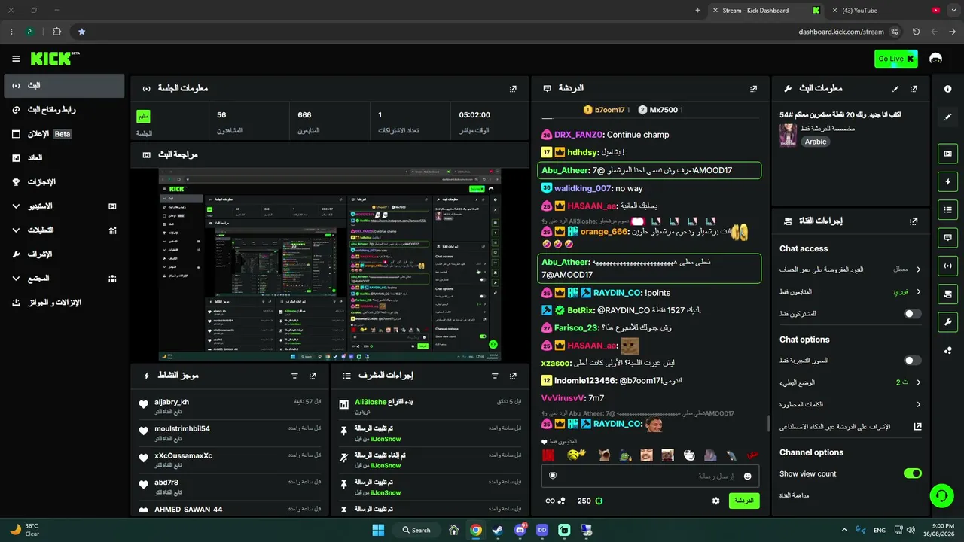Screen dimensions: 964x542
Task: Toggle chat widget icon in right toolbar
Action: click(947, 237)
